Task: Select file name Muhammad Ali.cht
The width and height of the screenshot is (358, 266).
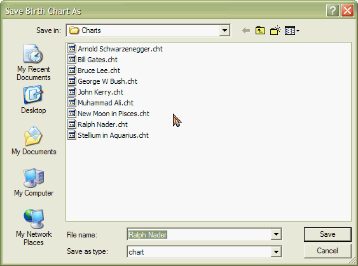Action: (106, 103)
